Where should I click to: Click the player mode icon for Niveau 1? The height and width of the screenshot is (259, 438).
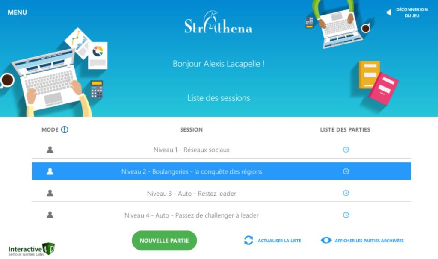point(50,150)
